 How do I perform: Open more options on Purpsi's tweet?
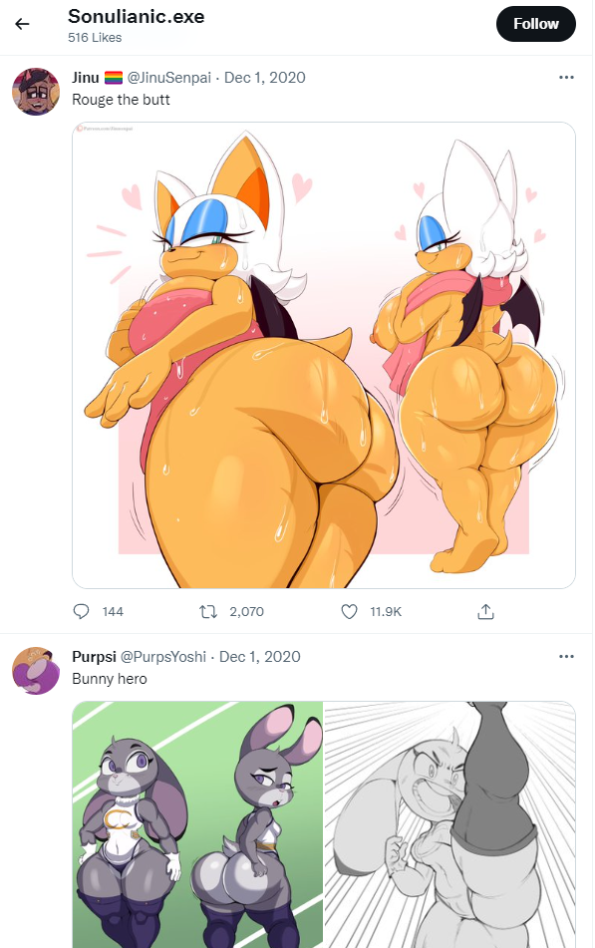[566, 657]
